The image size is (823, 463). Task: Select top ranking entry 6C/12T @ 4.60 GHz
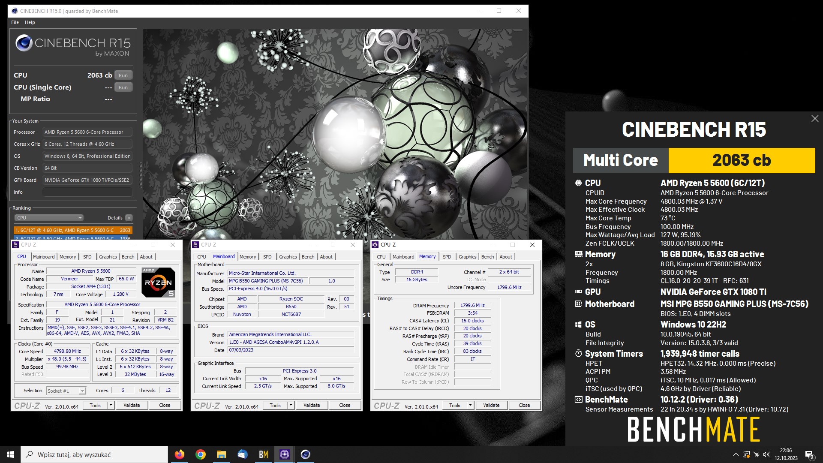(73, 230)
